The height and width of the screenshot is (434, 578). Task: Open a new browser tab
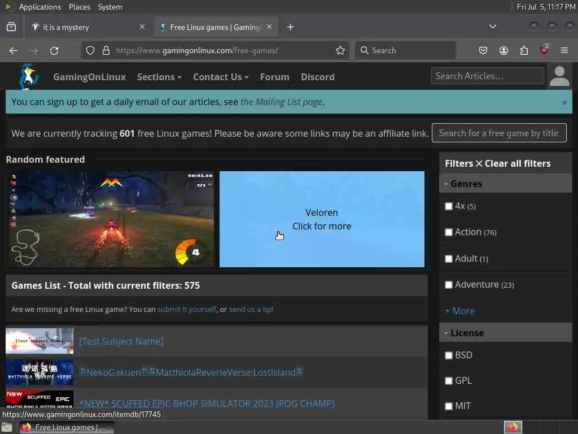(x=291, y=27)
